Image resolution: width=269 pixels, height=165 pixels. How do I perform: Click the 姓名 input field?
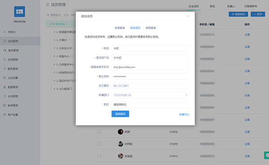pyautogui.click(x=151, y=48)
